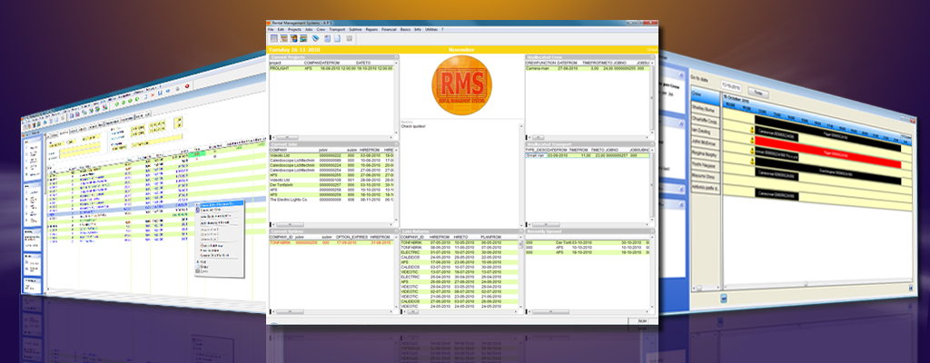
Task: Click the CREWFUNCTION column header
Action: point(541,63)
